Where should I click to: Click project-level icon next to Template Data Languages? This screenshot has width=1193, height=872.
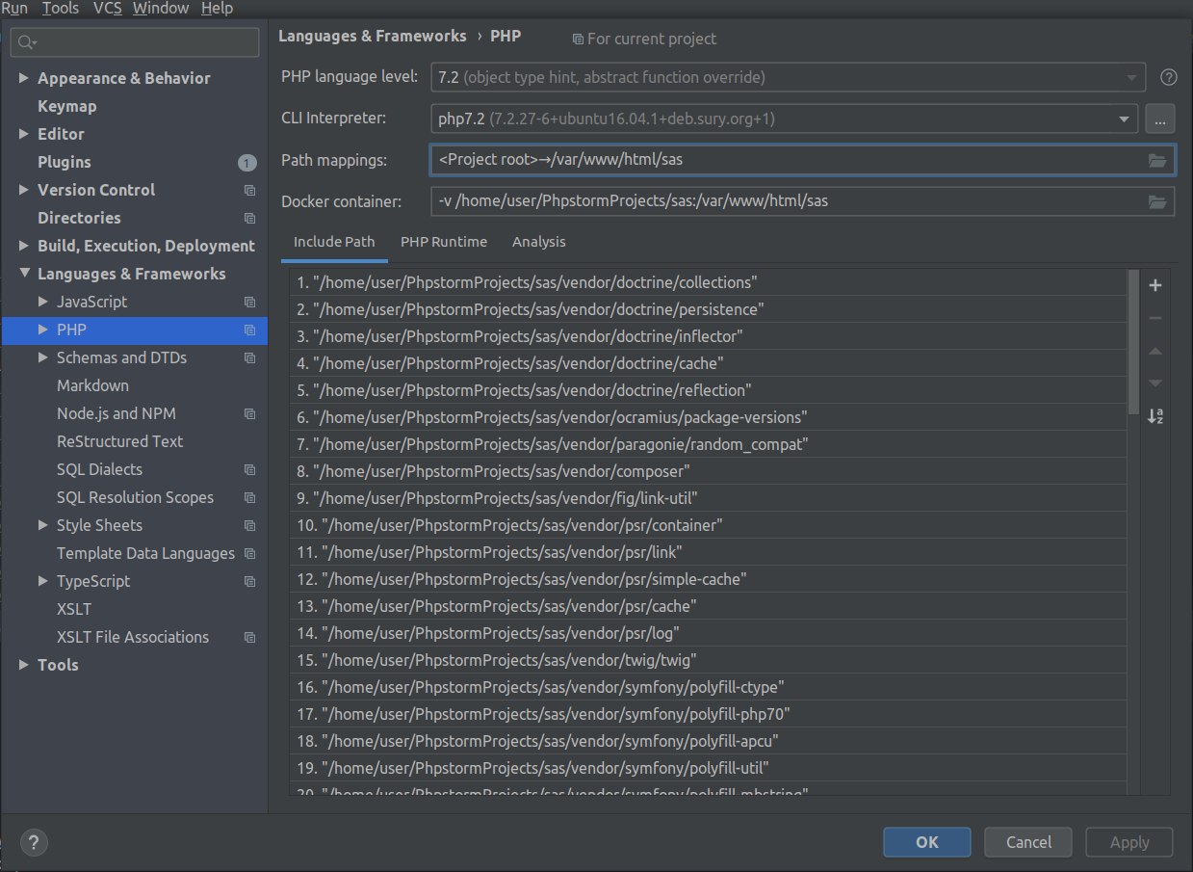point(249,553)
